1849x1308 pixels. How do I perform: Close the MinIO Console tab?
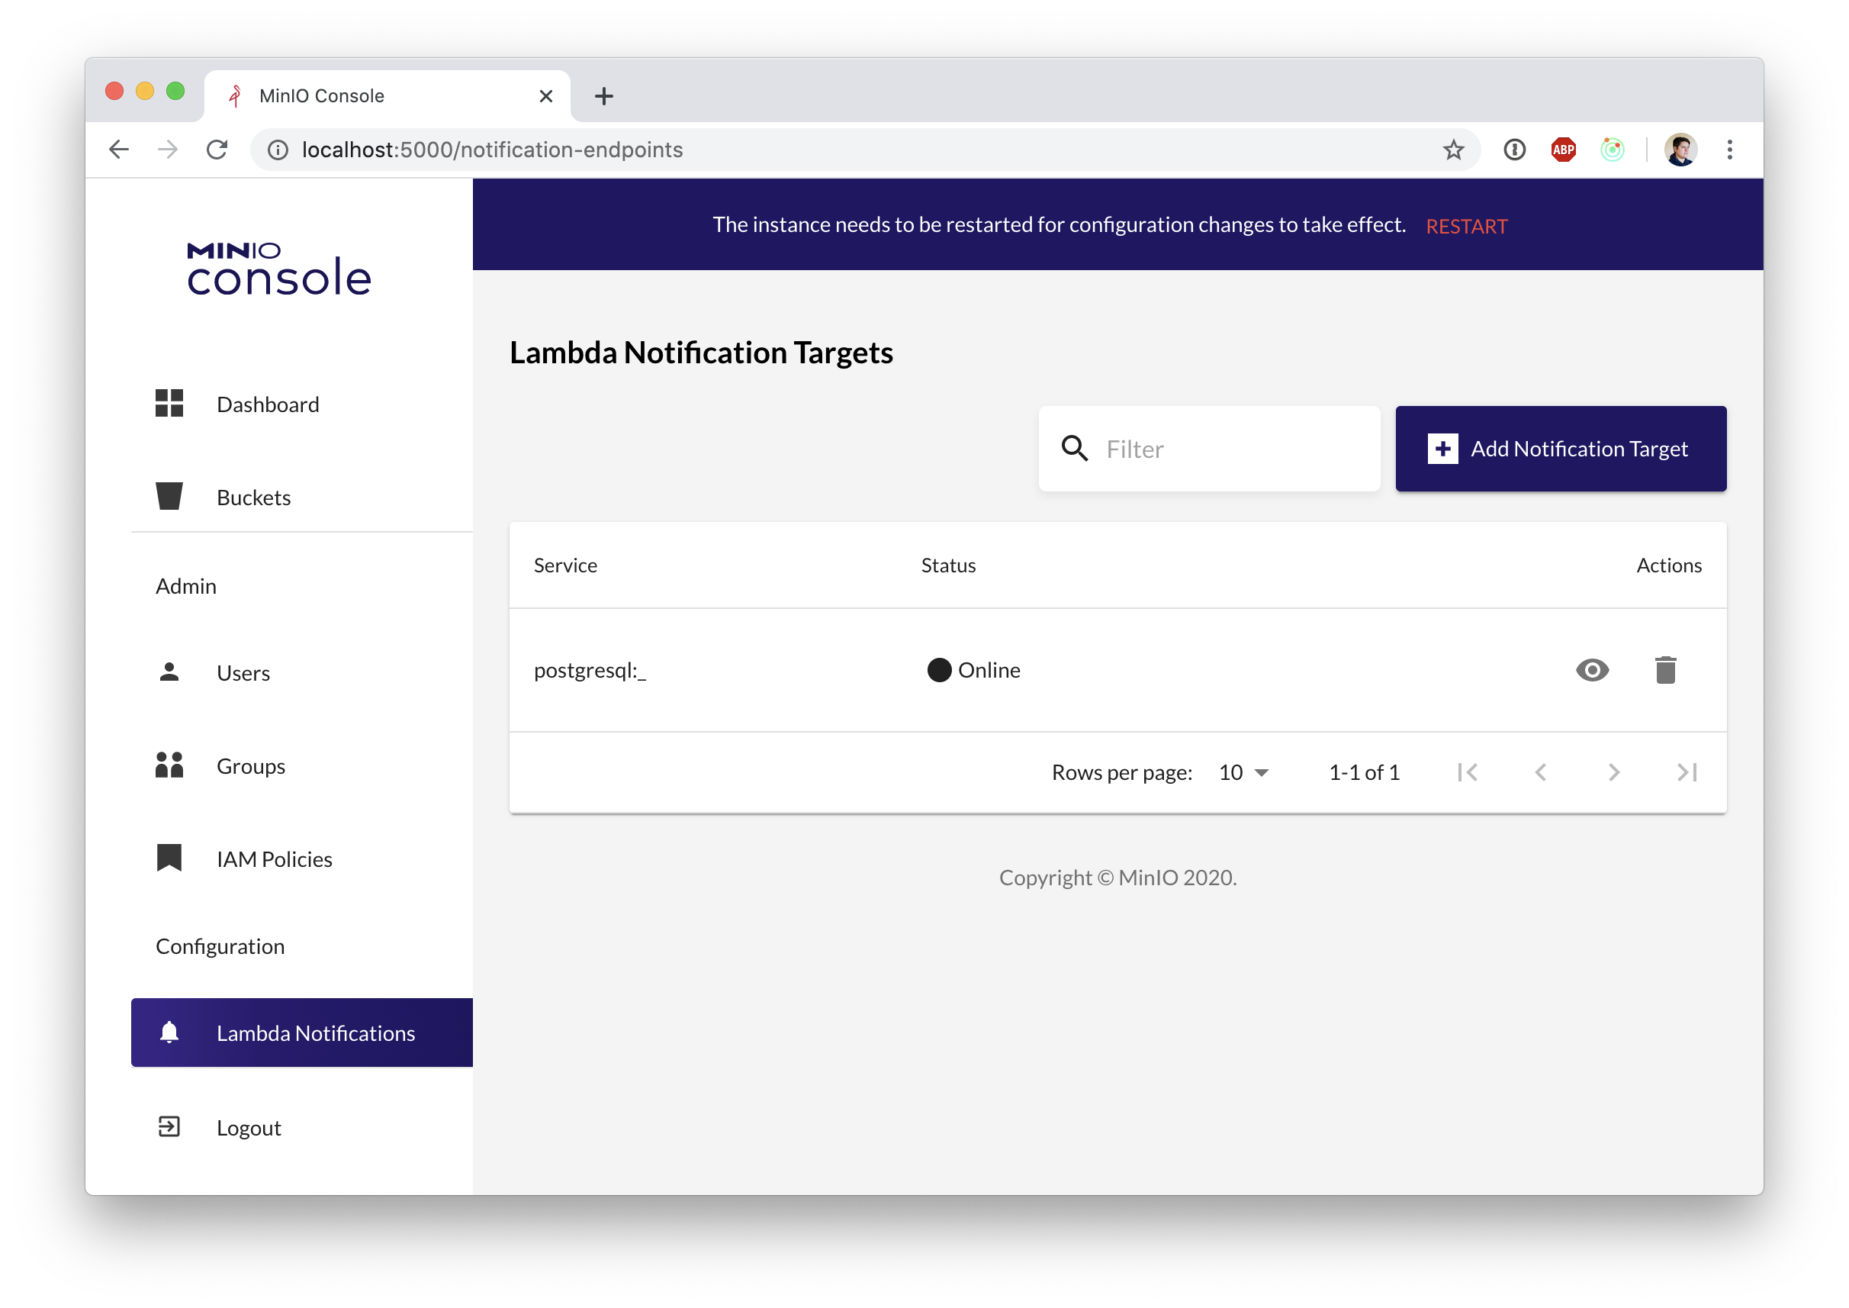point(545,96)
